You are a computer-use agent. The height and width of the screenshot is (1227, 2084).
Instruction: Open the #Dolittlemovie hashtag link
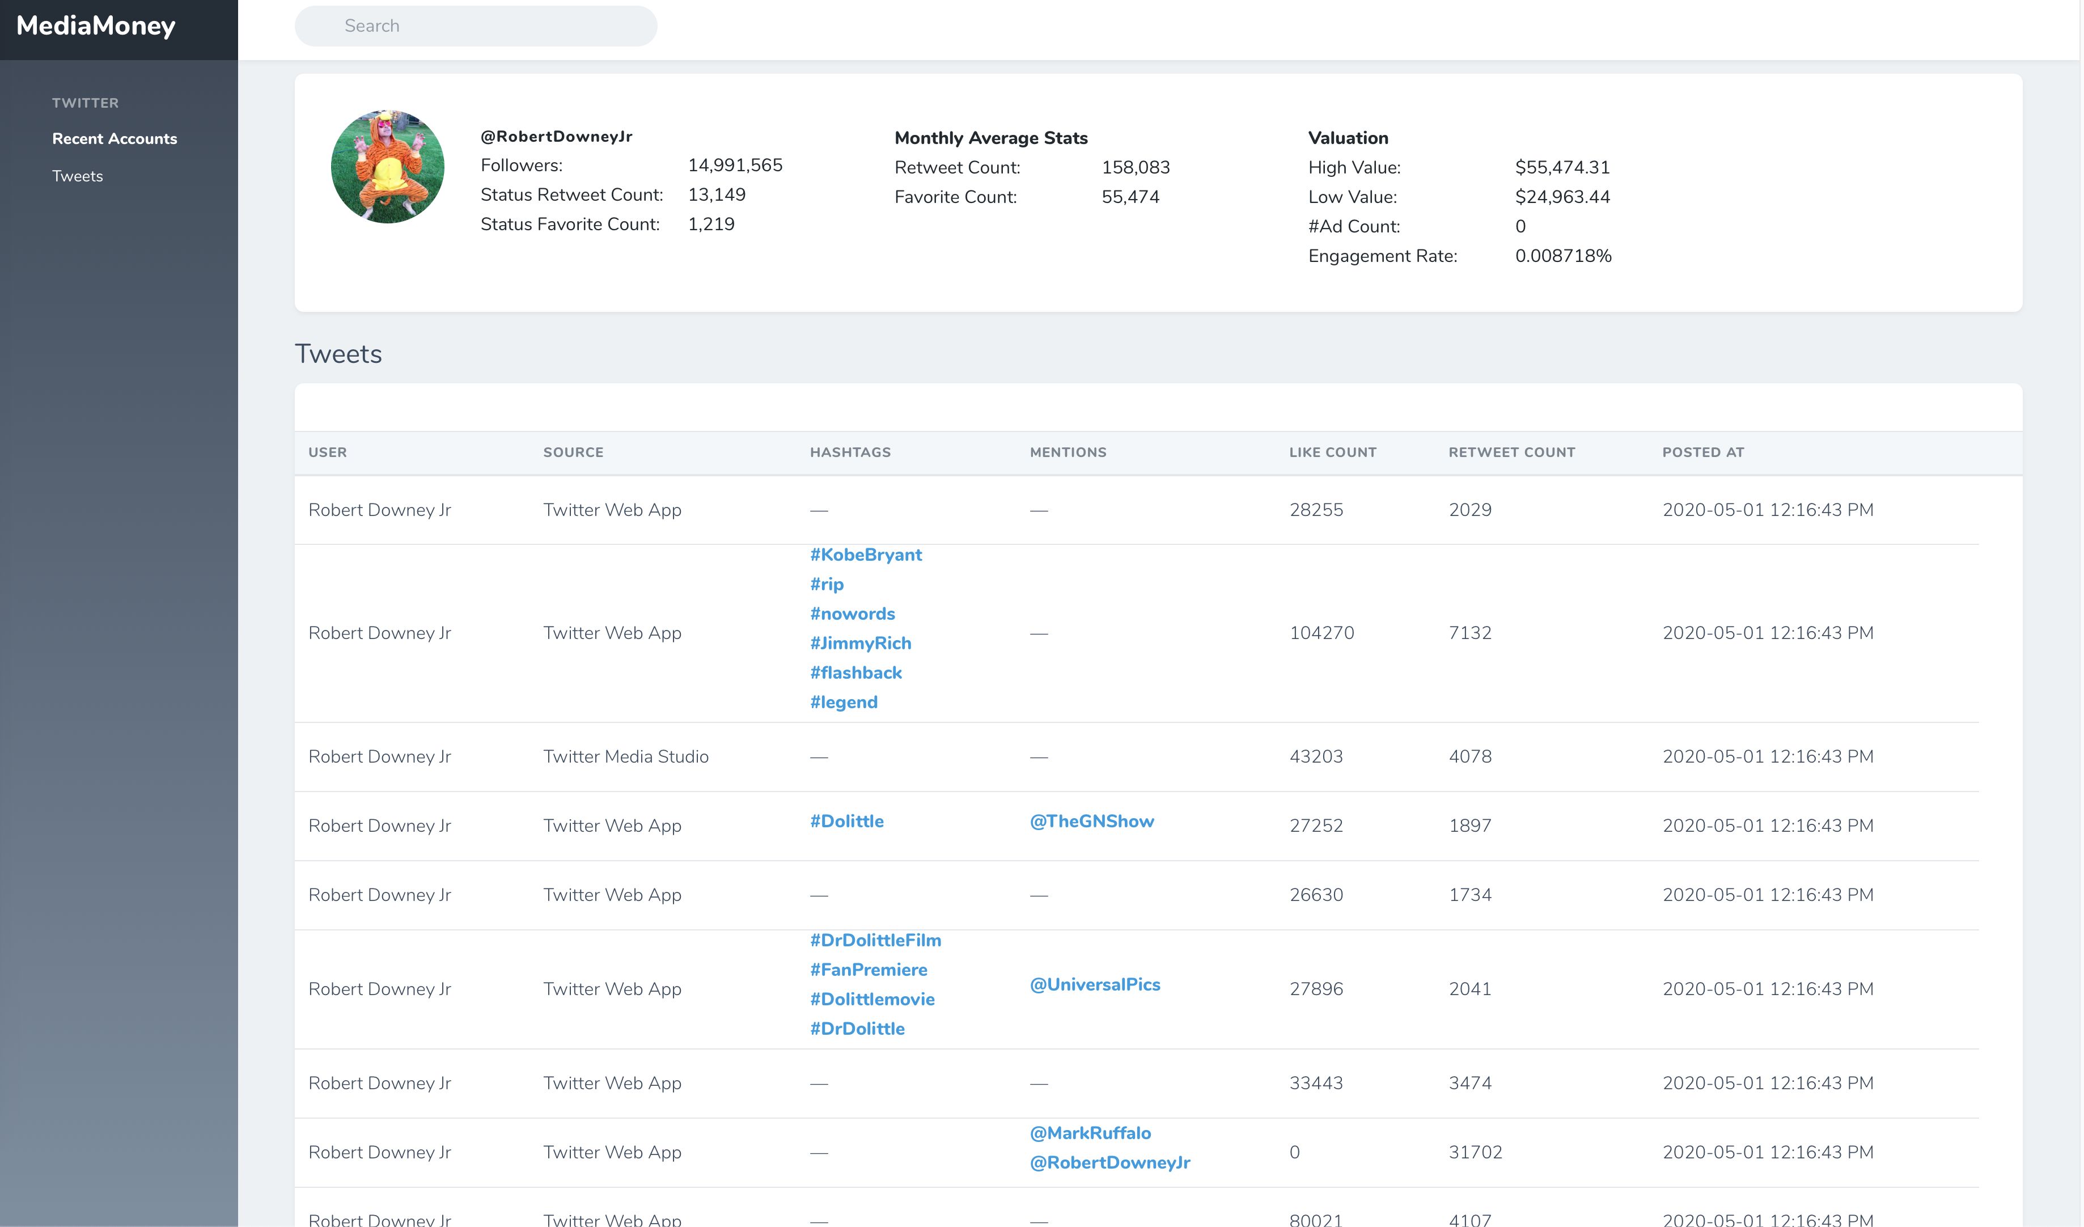click(872, 1000)
